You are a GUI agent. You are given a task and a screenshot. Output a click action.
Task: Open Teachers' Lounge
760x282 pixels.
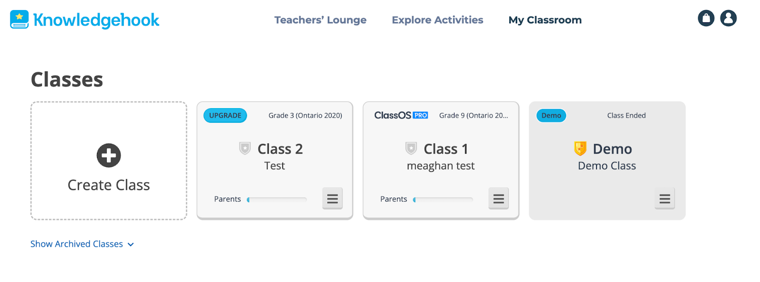click(320, 20)
